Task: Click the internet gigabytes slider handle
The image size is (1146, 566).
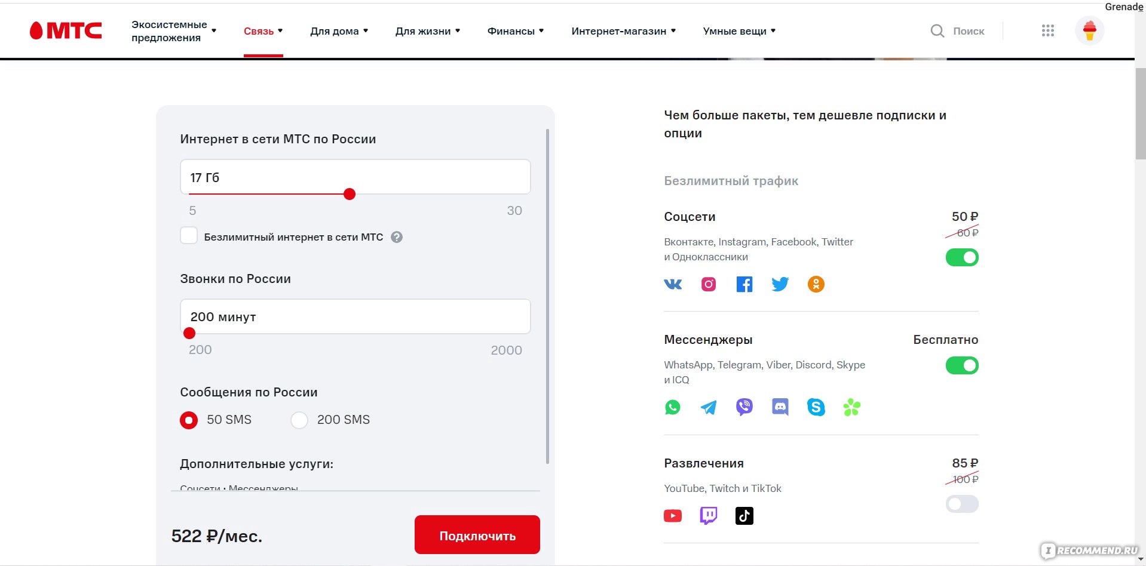Action: 350,194
